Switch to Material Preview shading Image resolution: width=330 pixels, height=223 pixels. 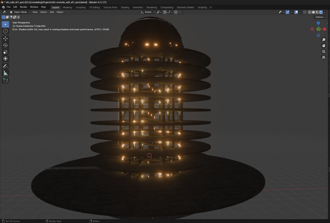tap(317, 12)
